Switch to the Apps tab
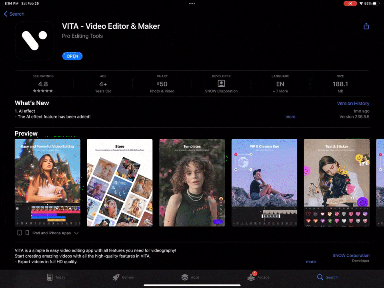384x288 pixels. (190, 277)
